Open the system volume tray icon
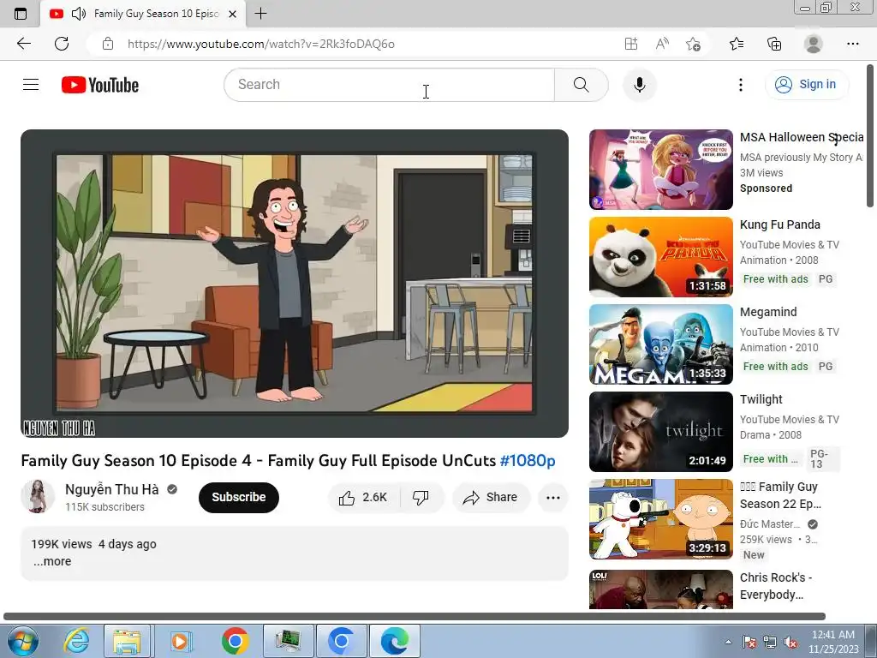The height and width of the screenshot is (658, 877). click(x=790, y=642)
